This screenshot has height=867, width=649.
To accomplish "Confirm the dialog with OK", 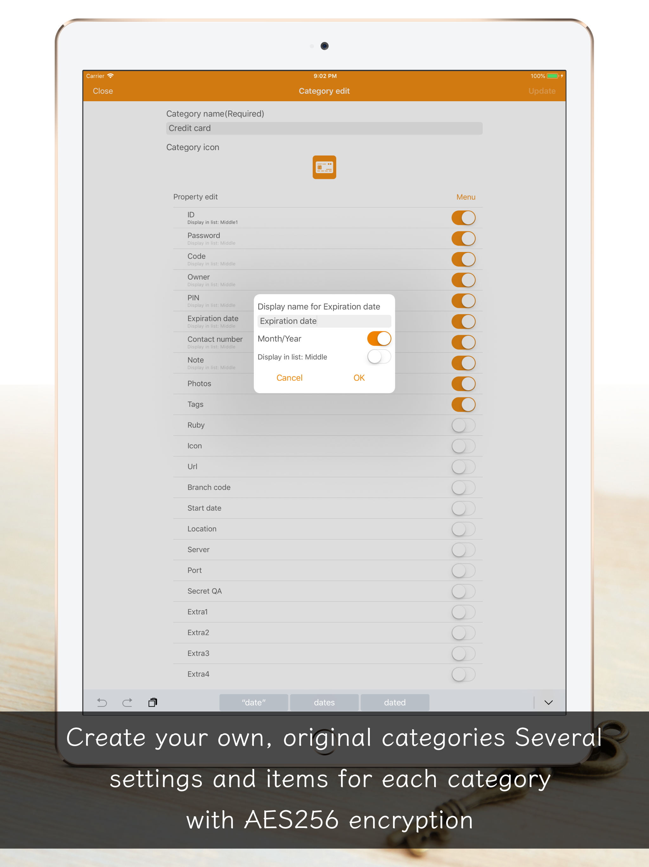I will [x=359, y=378].
